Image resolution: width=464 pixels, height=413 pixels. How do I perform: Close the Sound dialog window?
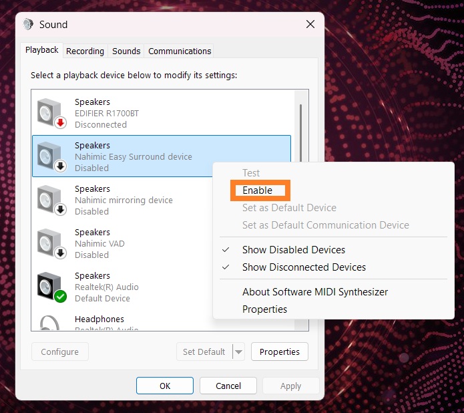tap(310, 24)
